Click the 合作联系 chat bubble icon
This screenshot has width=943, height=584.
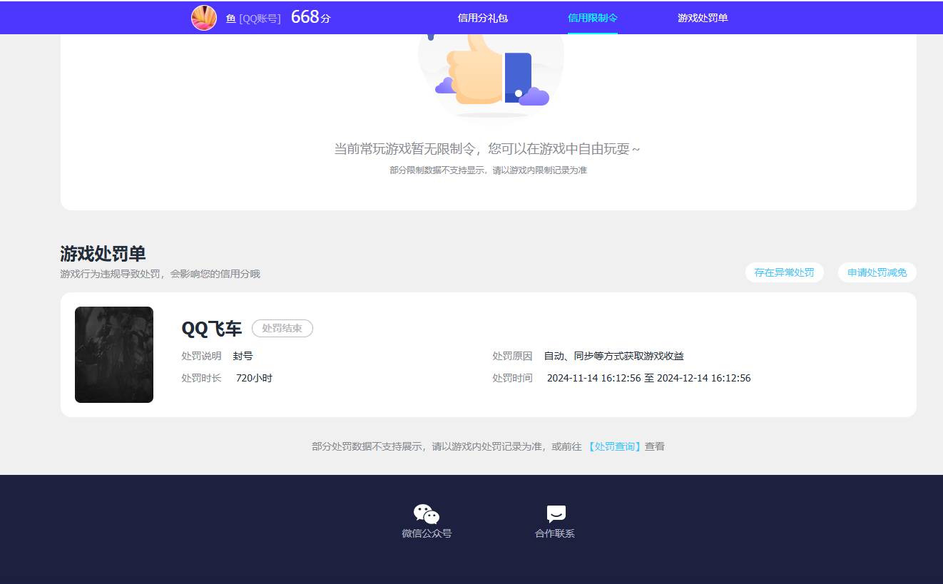tap(555, 513)
